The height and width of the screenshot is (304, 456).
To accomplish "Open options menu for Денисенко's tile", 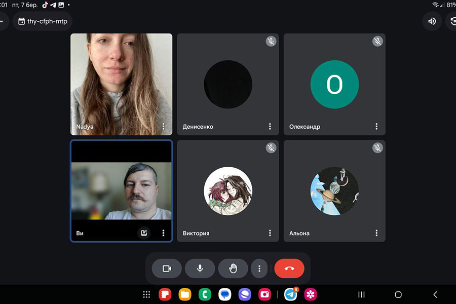I will (x=270, y=126).
